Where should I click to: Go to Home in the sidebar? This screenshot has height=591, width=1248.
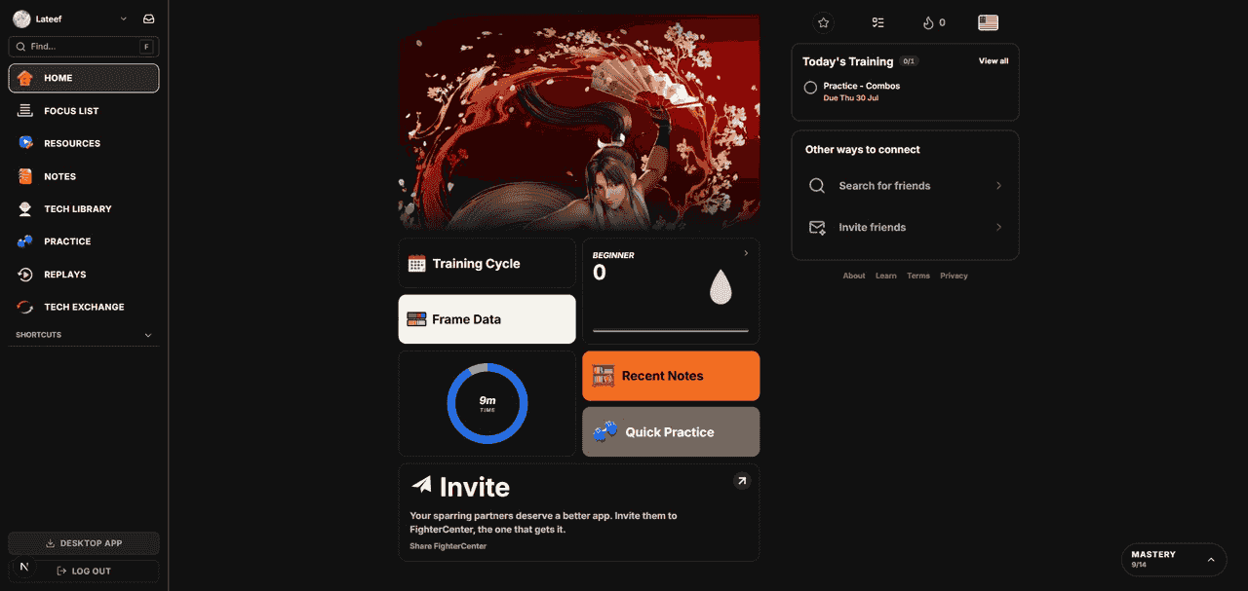coord(84,78)
